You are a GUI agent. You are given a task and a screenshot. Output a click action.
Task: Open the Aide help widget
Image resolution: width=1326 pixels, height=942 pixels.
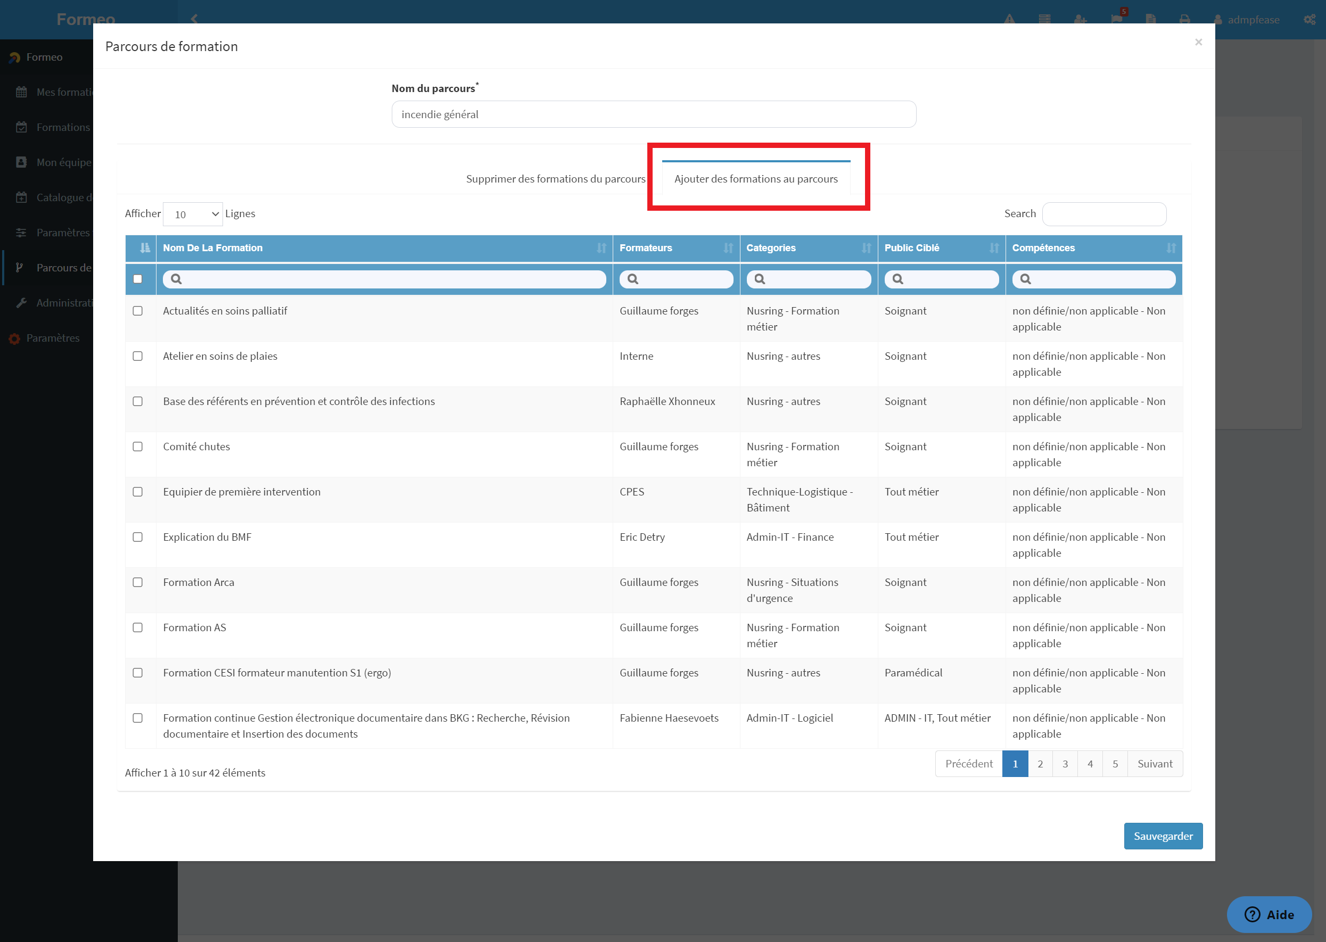1269,915
